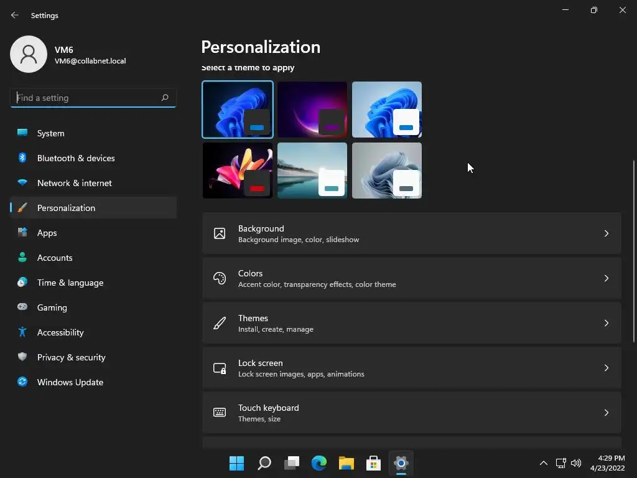The width and height of the screenshot is (637, 478).
Task: Click the VM6@collabnet.local account text
Action: pos(90,61)
